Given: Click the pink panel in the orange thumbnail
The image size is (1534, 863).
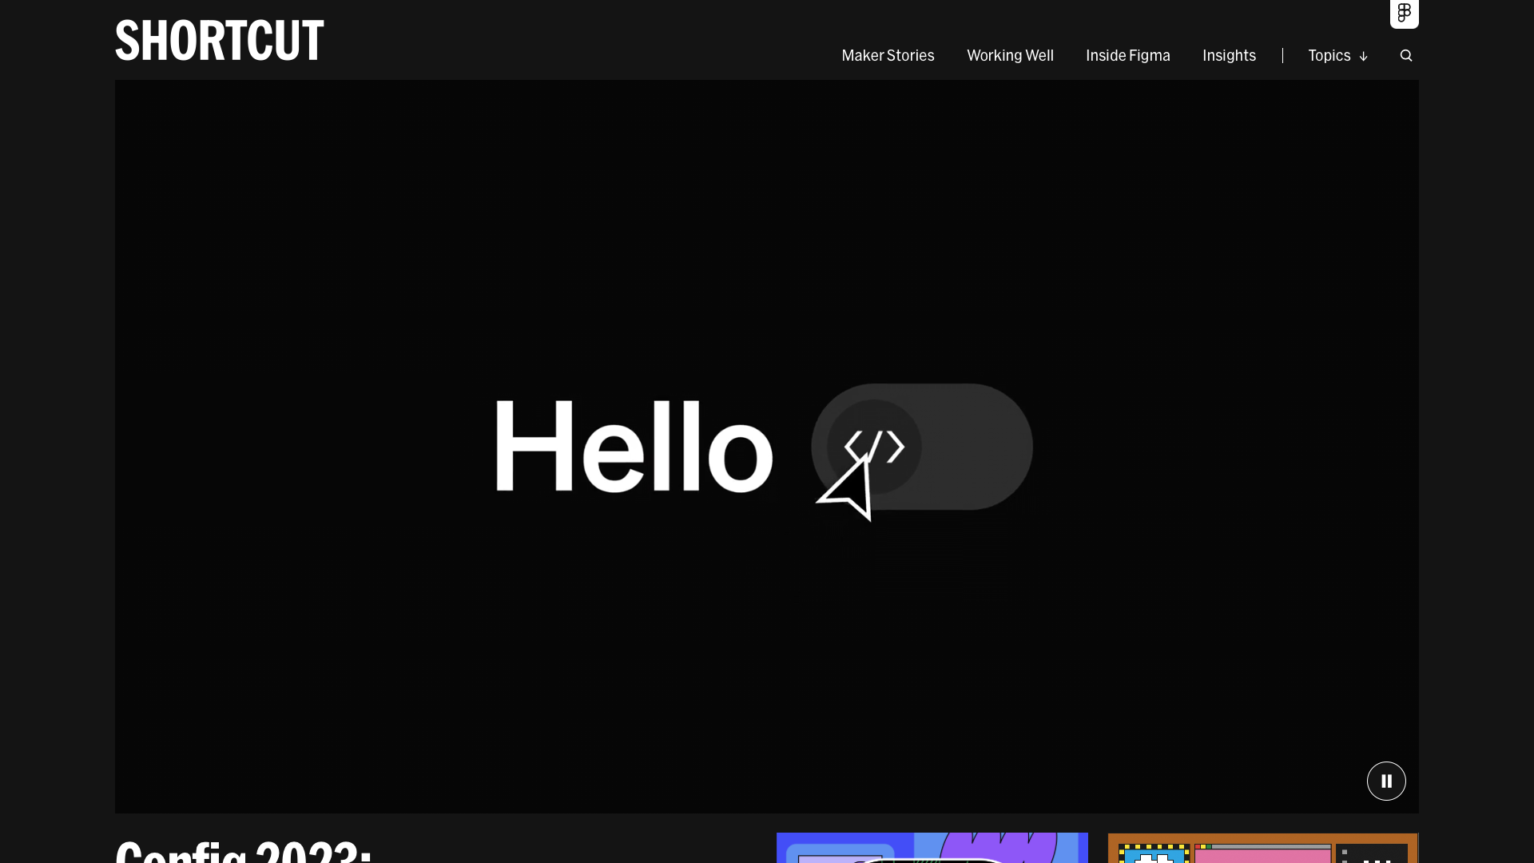Looking at the screenshot, I should [x=1262, y=855].
